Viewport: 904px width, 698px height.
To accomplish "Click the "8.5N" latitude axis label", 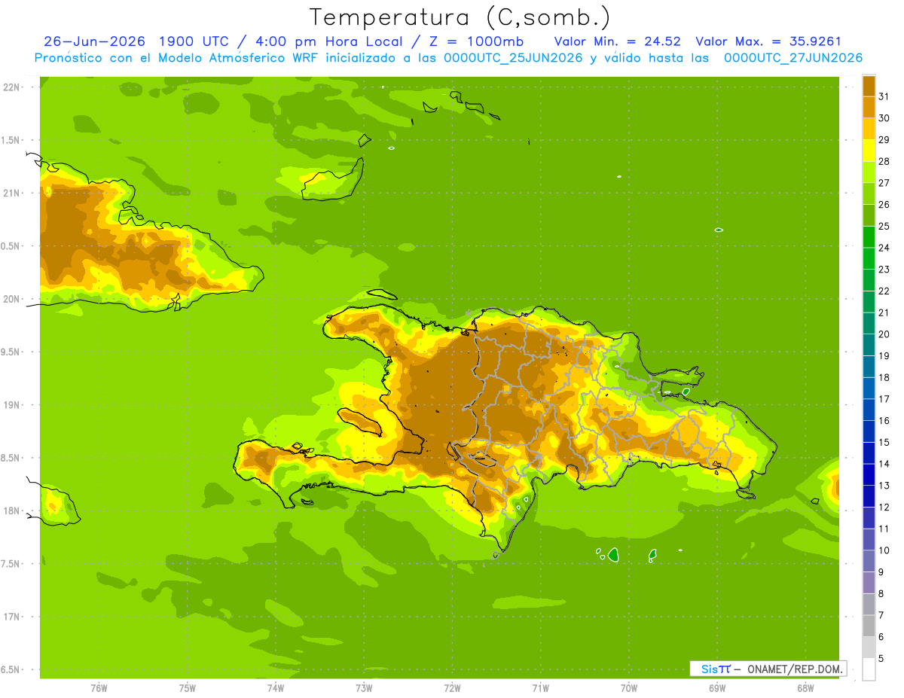I will pyautogui.click(x=11, y=458).
